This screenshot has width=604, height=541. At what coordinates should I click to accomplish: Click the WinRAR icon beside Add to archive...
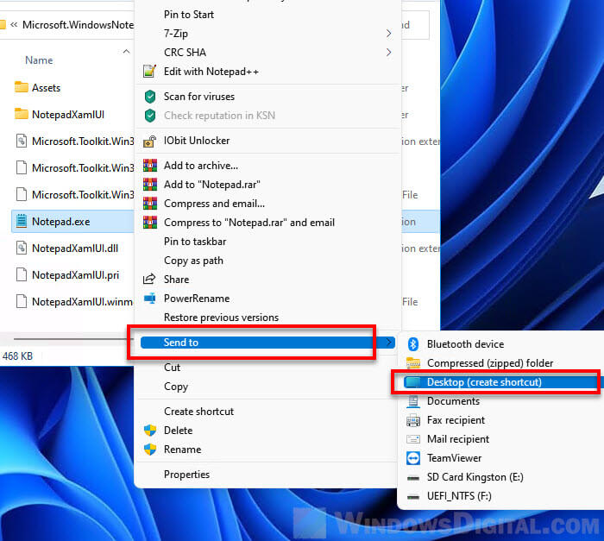150,166
